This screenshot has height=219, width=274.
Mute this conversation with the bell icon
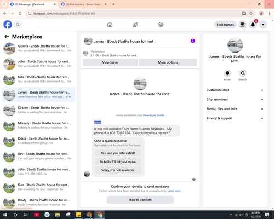point(227,73)
